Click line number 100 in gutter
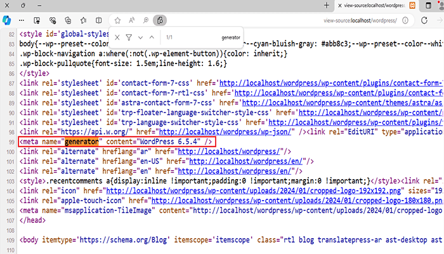This screenshot has height=254, width=444. click(10, 152)
